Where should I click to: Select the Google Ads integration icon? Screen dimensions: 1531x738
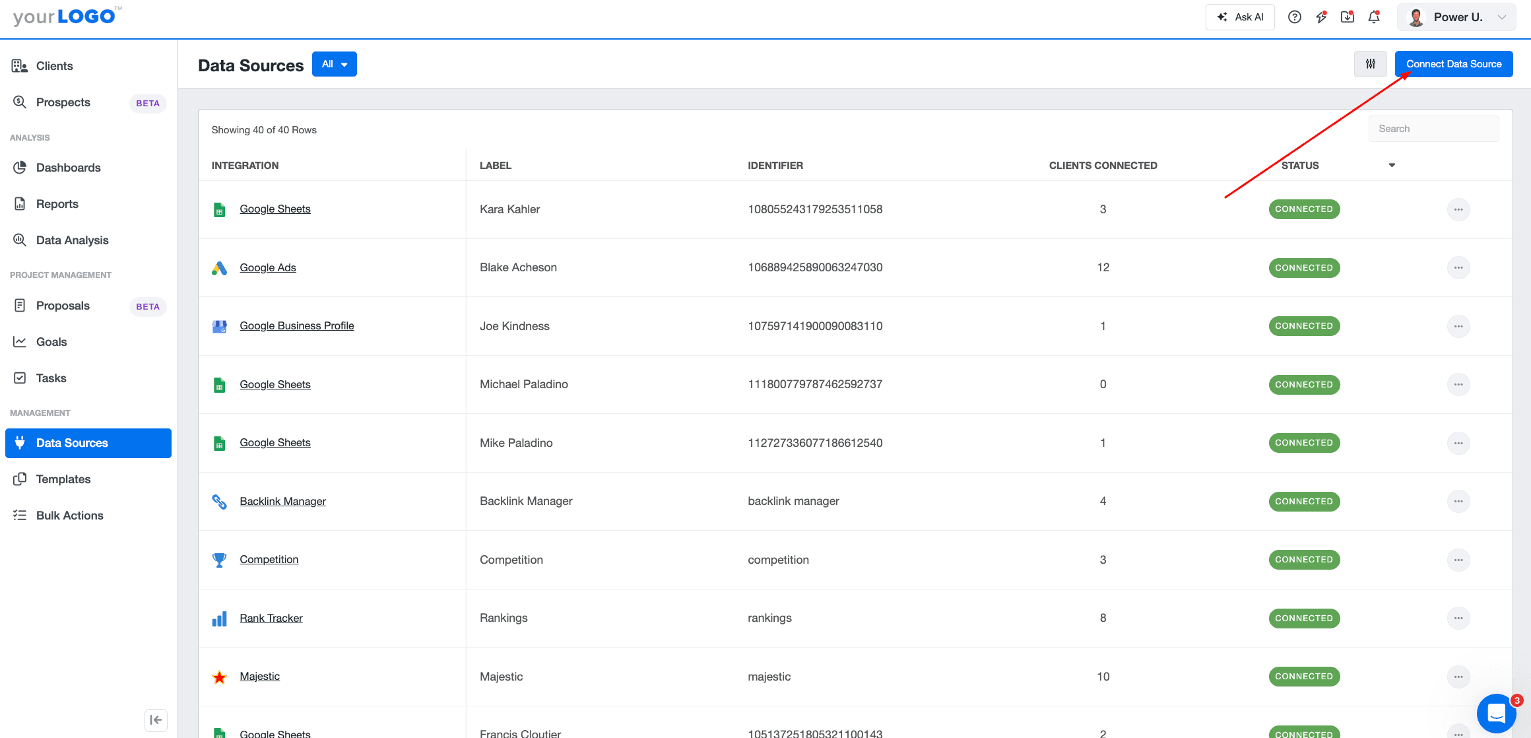(218, 268)
